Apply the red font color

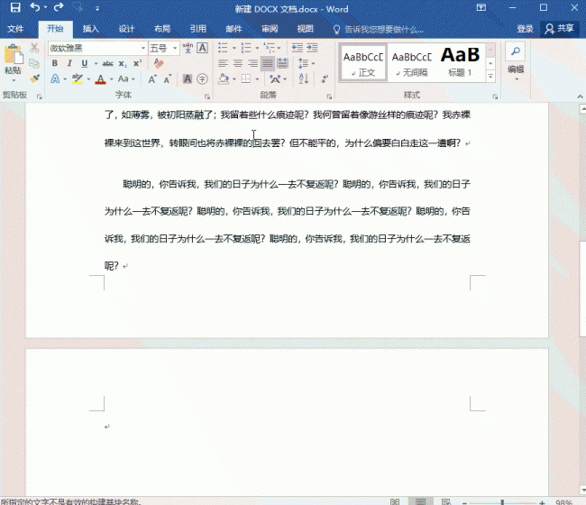pyautogui.click(x=100, y=78)
